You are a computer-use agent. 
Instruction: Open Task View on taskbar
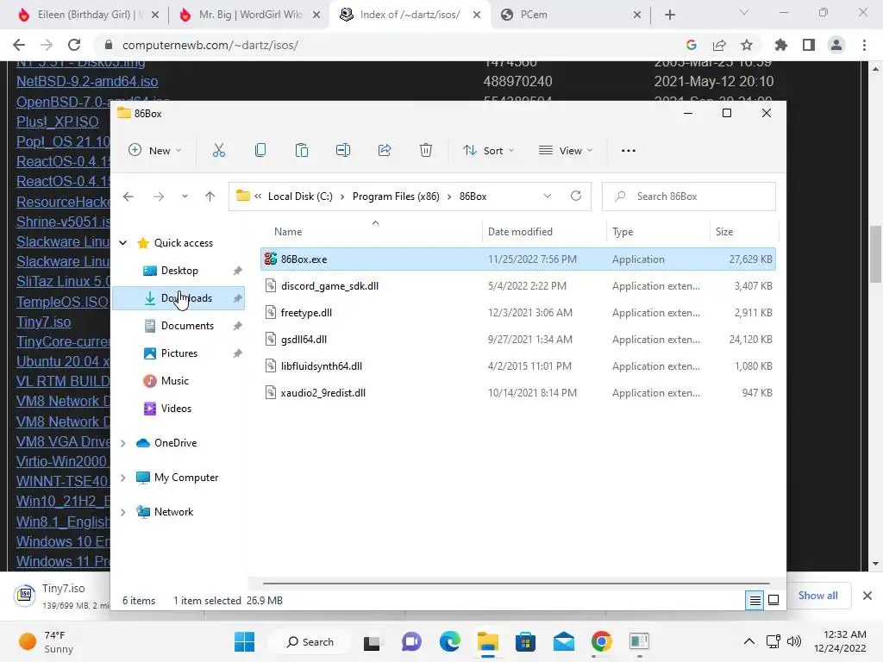click(x=372, y=641)
